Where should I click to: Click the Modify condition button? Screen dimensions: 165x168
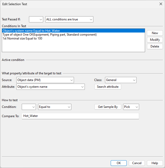point(155,40)
